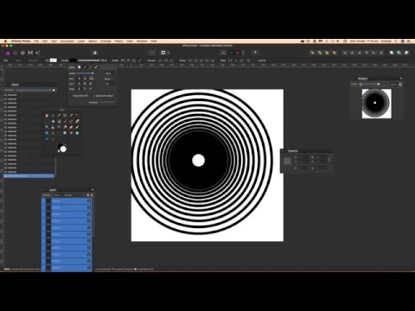Open dropdown arrow beside the square toolbar icon
Screen dimensions: 415x311
click(x=169, y=53)
